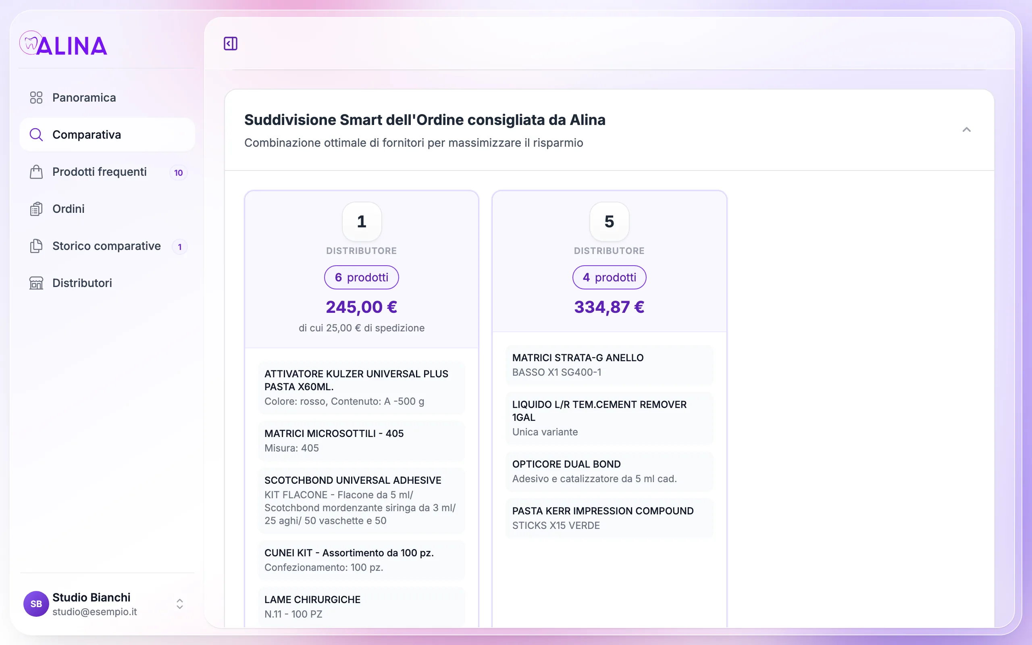Open OPTICORE DUAL BOND item
Viewport: 1032px width, 645px height.
coord(609,471)
